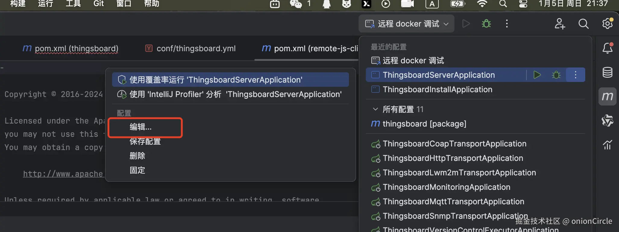Run ThingsboardServerApplication with green play arrow
The width and height of the screenshot is (619, 232).
(x=537, y=75)
